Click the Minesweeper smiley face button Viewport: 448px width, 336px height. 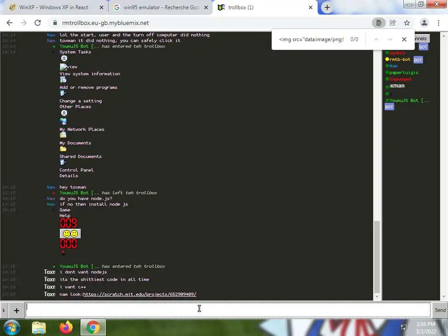70,234
